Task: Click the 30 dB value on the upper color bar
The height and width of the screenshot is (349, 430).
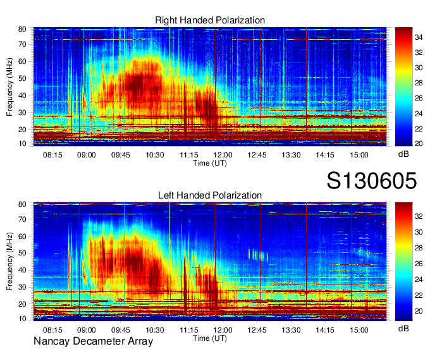Action: (x=419, y=68)
